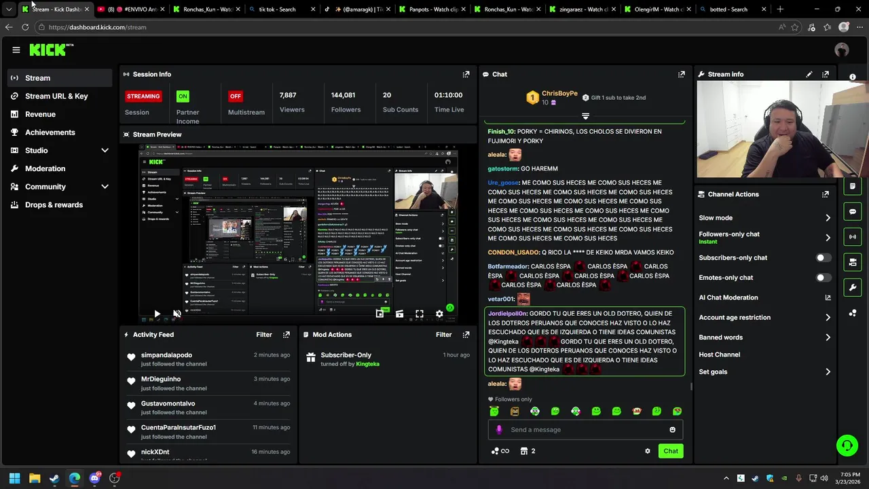Open the browser tab list dropdown
This screenshot has width=869, height=489.
point(8,9)
